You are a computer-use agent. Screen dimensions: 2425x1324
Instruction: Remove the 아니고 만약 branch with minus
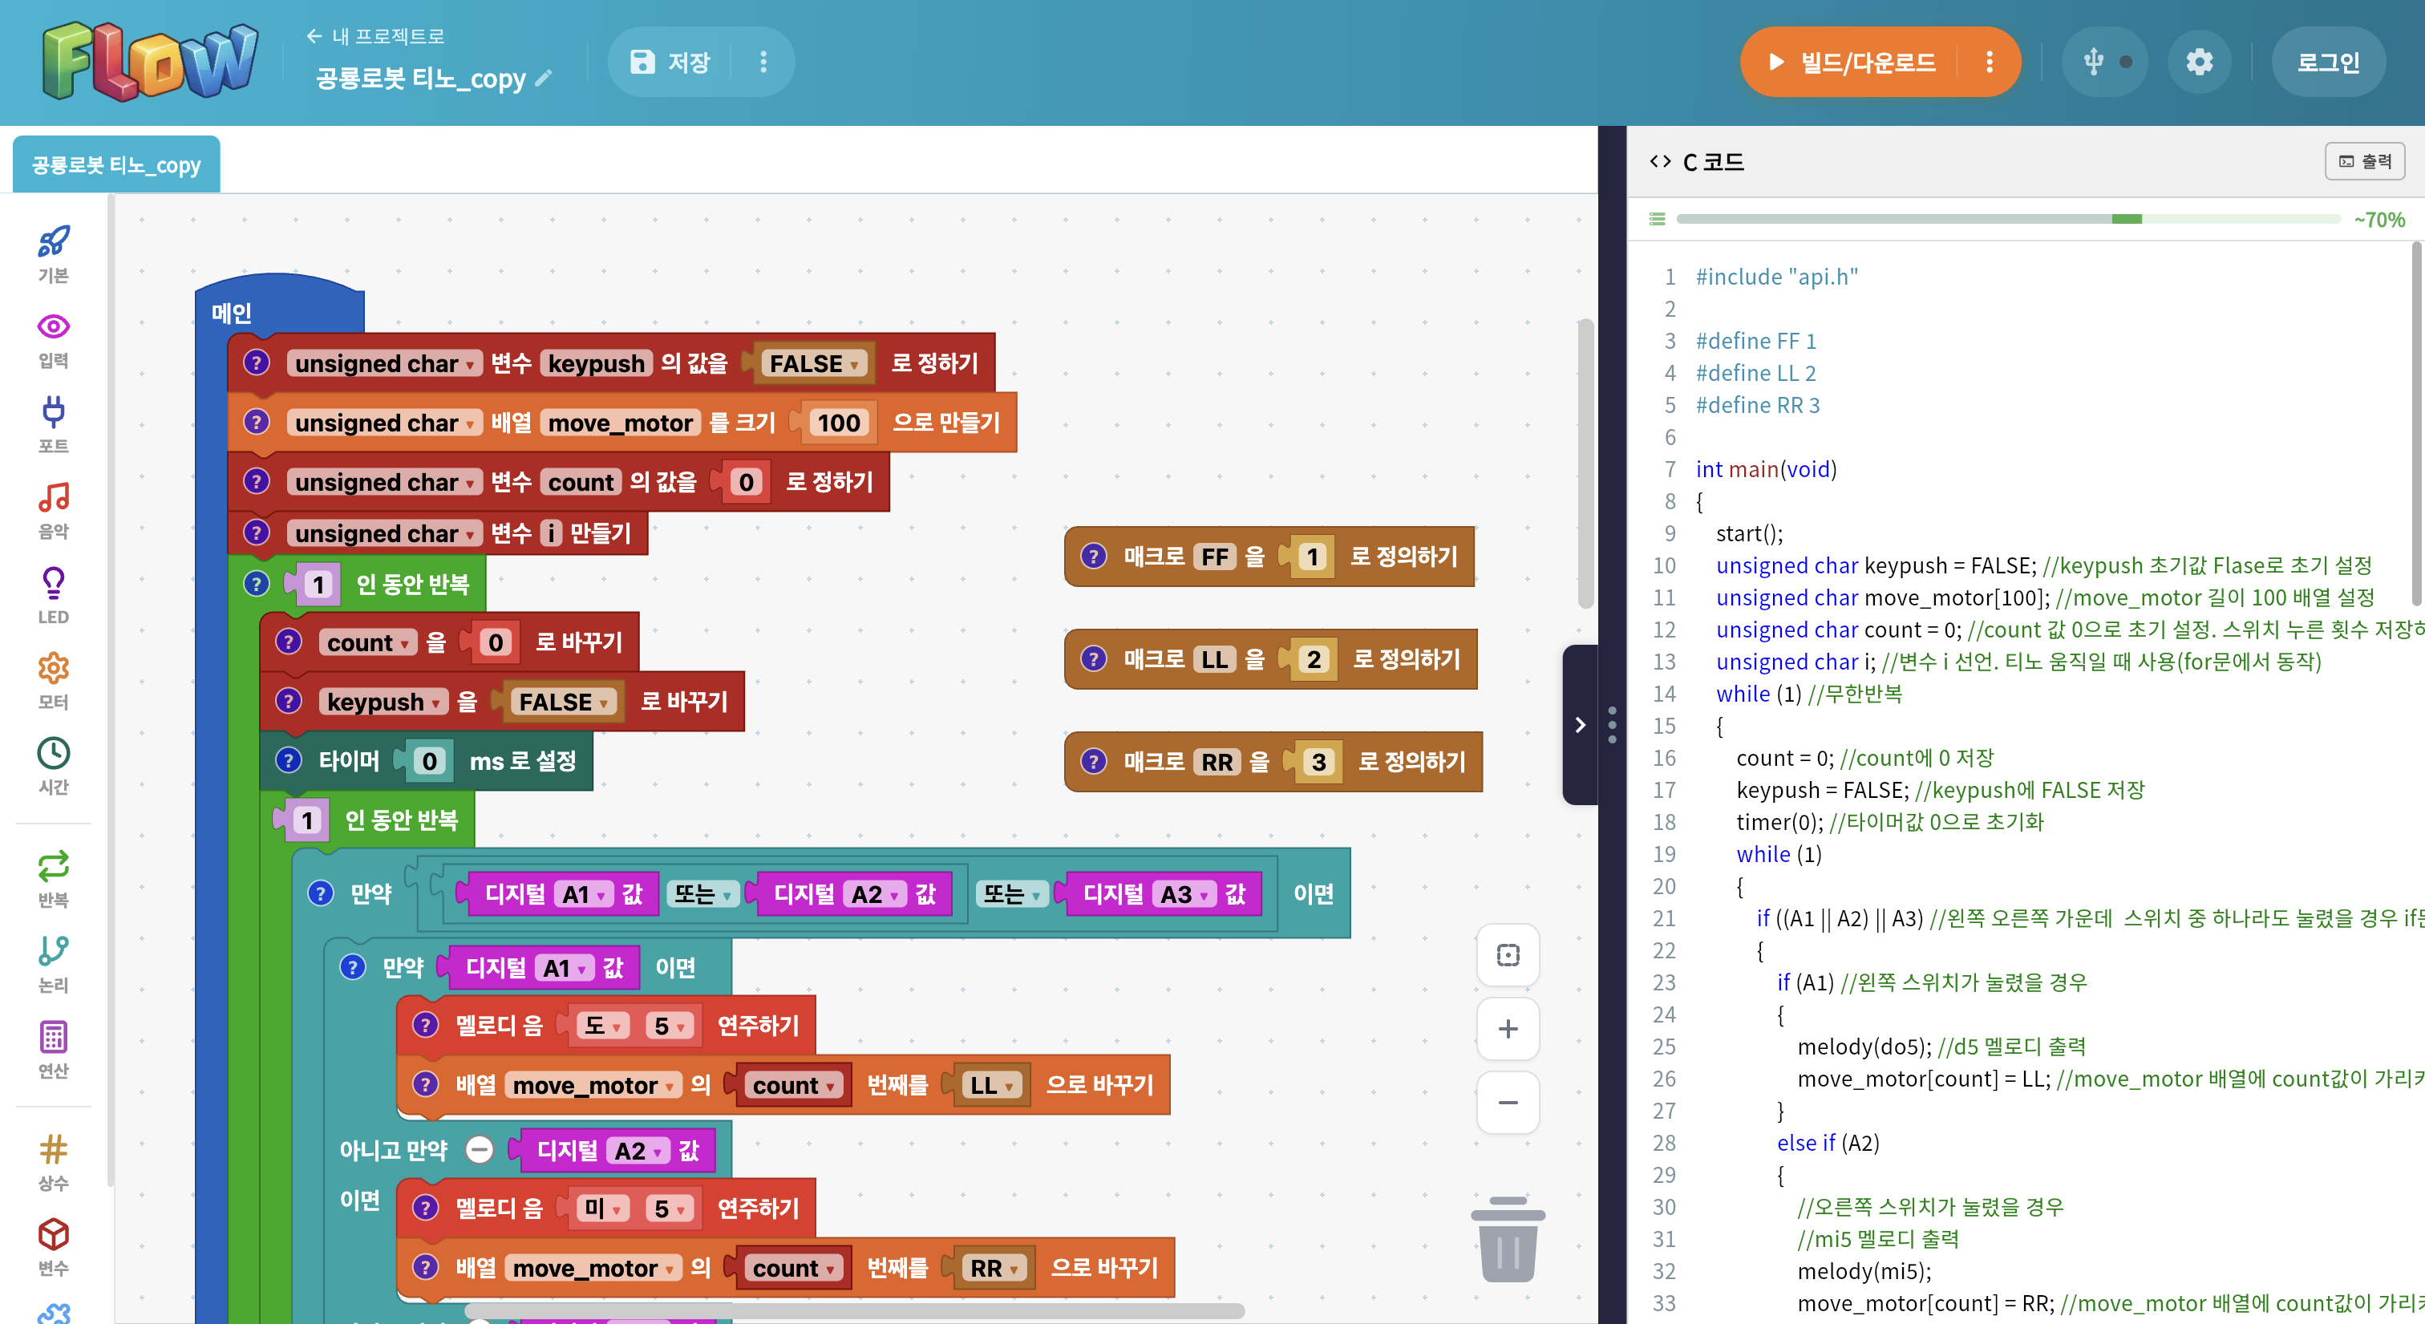480,1150
